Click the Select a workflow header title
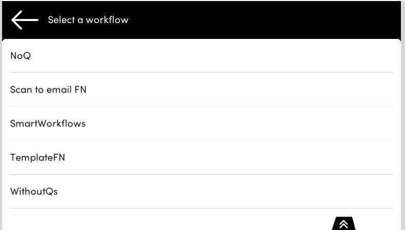This screenshot has height=230, width=405. click(88, 20)
